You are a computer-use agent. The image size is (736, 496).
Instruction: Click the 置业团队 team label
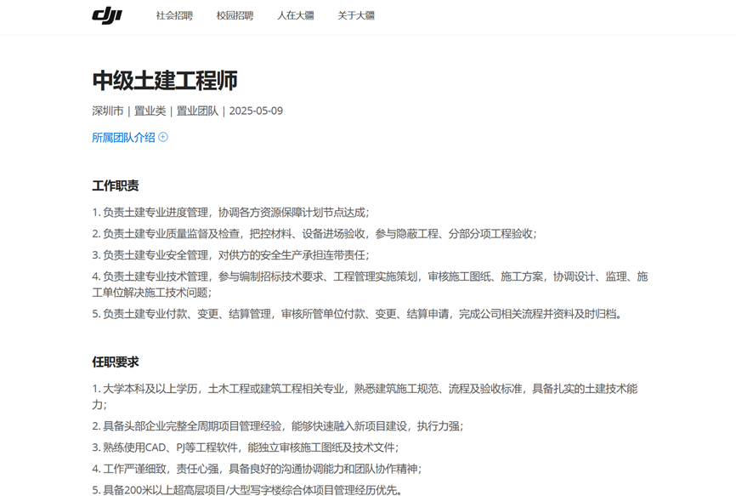point(197,111)
